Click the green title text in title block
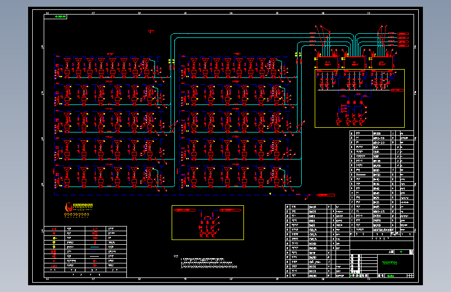The height and width of the screenshot is (292, 451). [390, 263]
